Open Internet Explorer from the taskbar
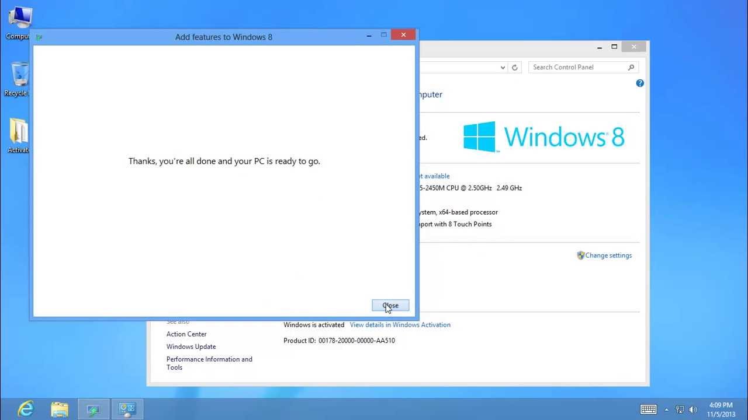The height and width of the screenshot is (420, 748). pos(26,409)
